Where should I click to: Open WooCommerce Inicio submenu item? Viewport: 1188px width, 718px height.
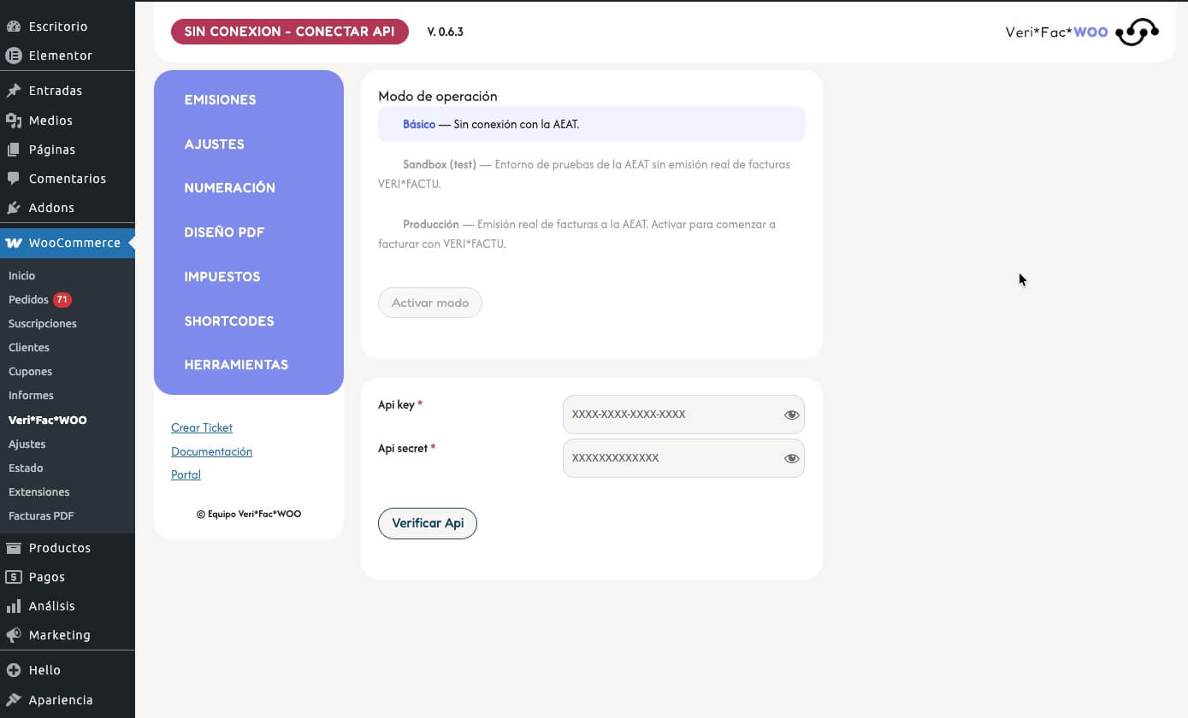click(21, 276)
